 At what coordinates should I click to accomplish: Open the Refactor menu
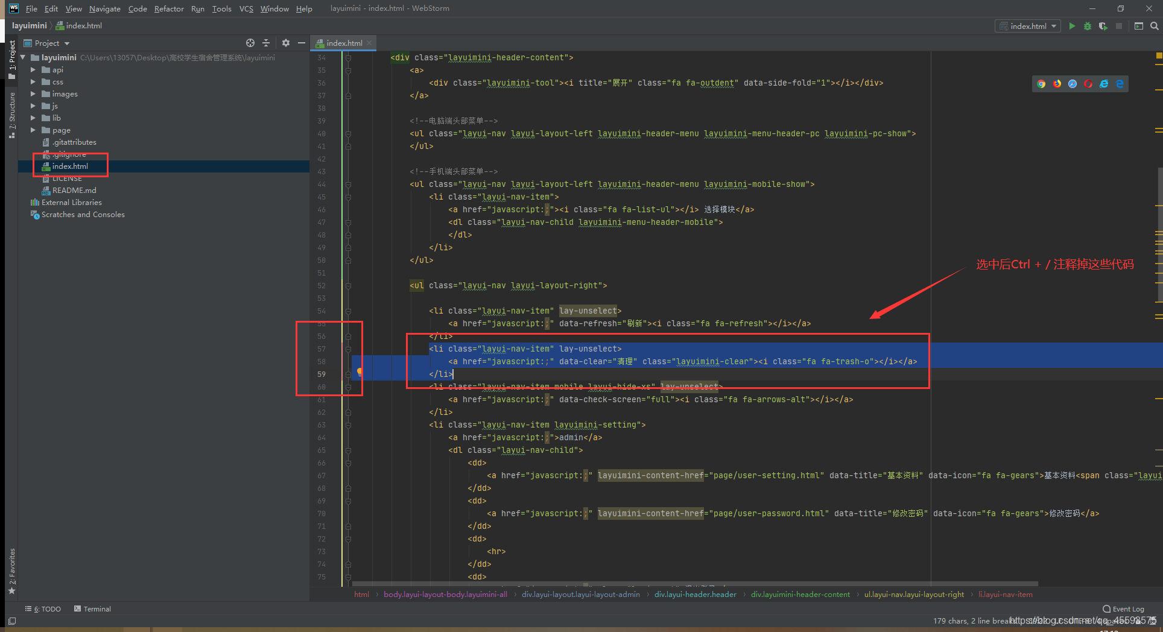point(169,8)
